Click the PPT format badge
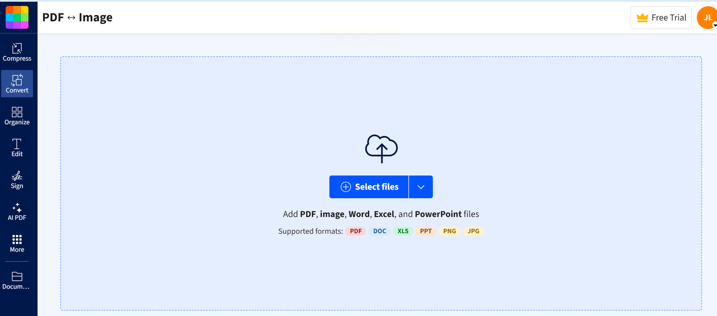The width and height of the screenshot is (717, 316). point(426,231)
